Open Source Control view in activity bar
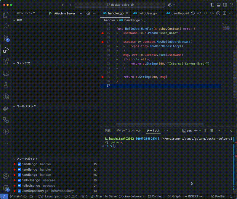 [6, 38]
